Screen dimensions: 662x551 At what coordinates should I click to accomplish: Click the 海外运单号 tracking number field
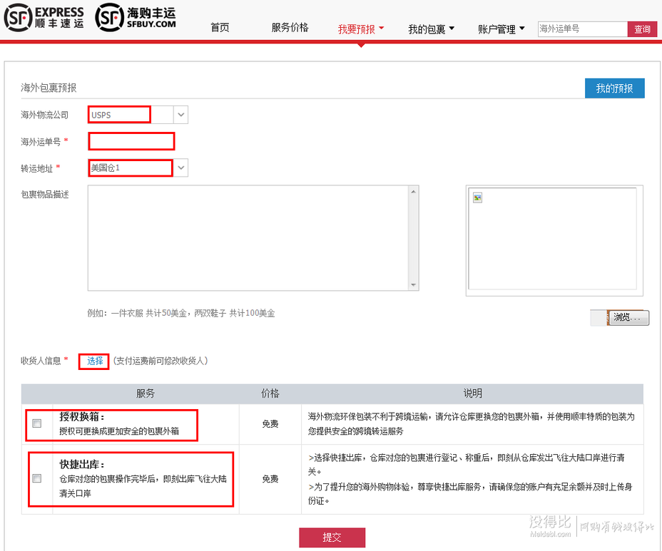pyautogui.click(x=131, y=141)
